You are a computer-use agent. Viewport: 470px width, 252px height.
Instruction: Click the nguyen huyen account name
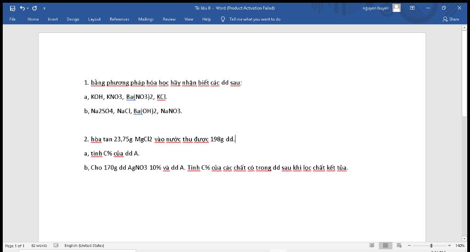coord(375,8)
